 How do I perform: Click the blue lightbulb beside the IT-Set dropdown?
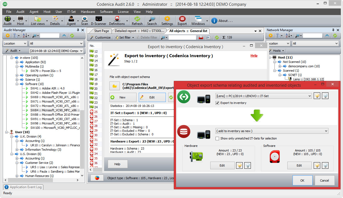coord(325,96)
